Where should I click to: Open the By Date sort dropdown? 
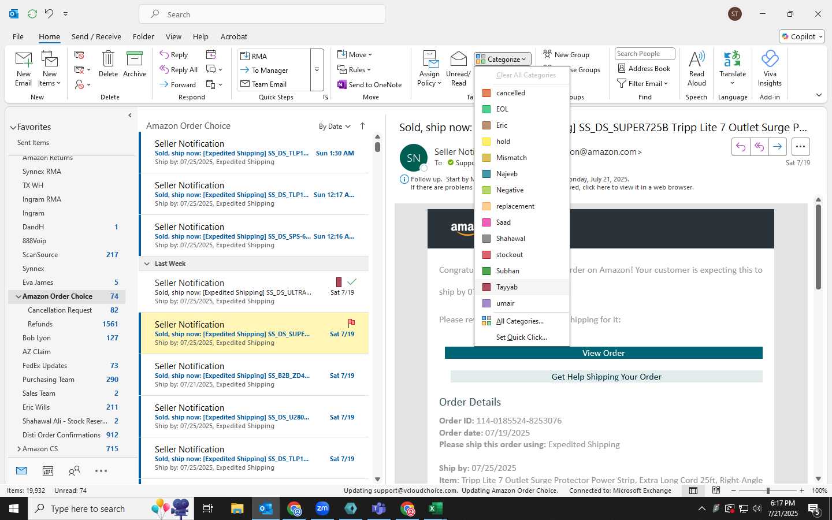tap(335, 127)
